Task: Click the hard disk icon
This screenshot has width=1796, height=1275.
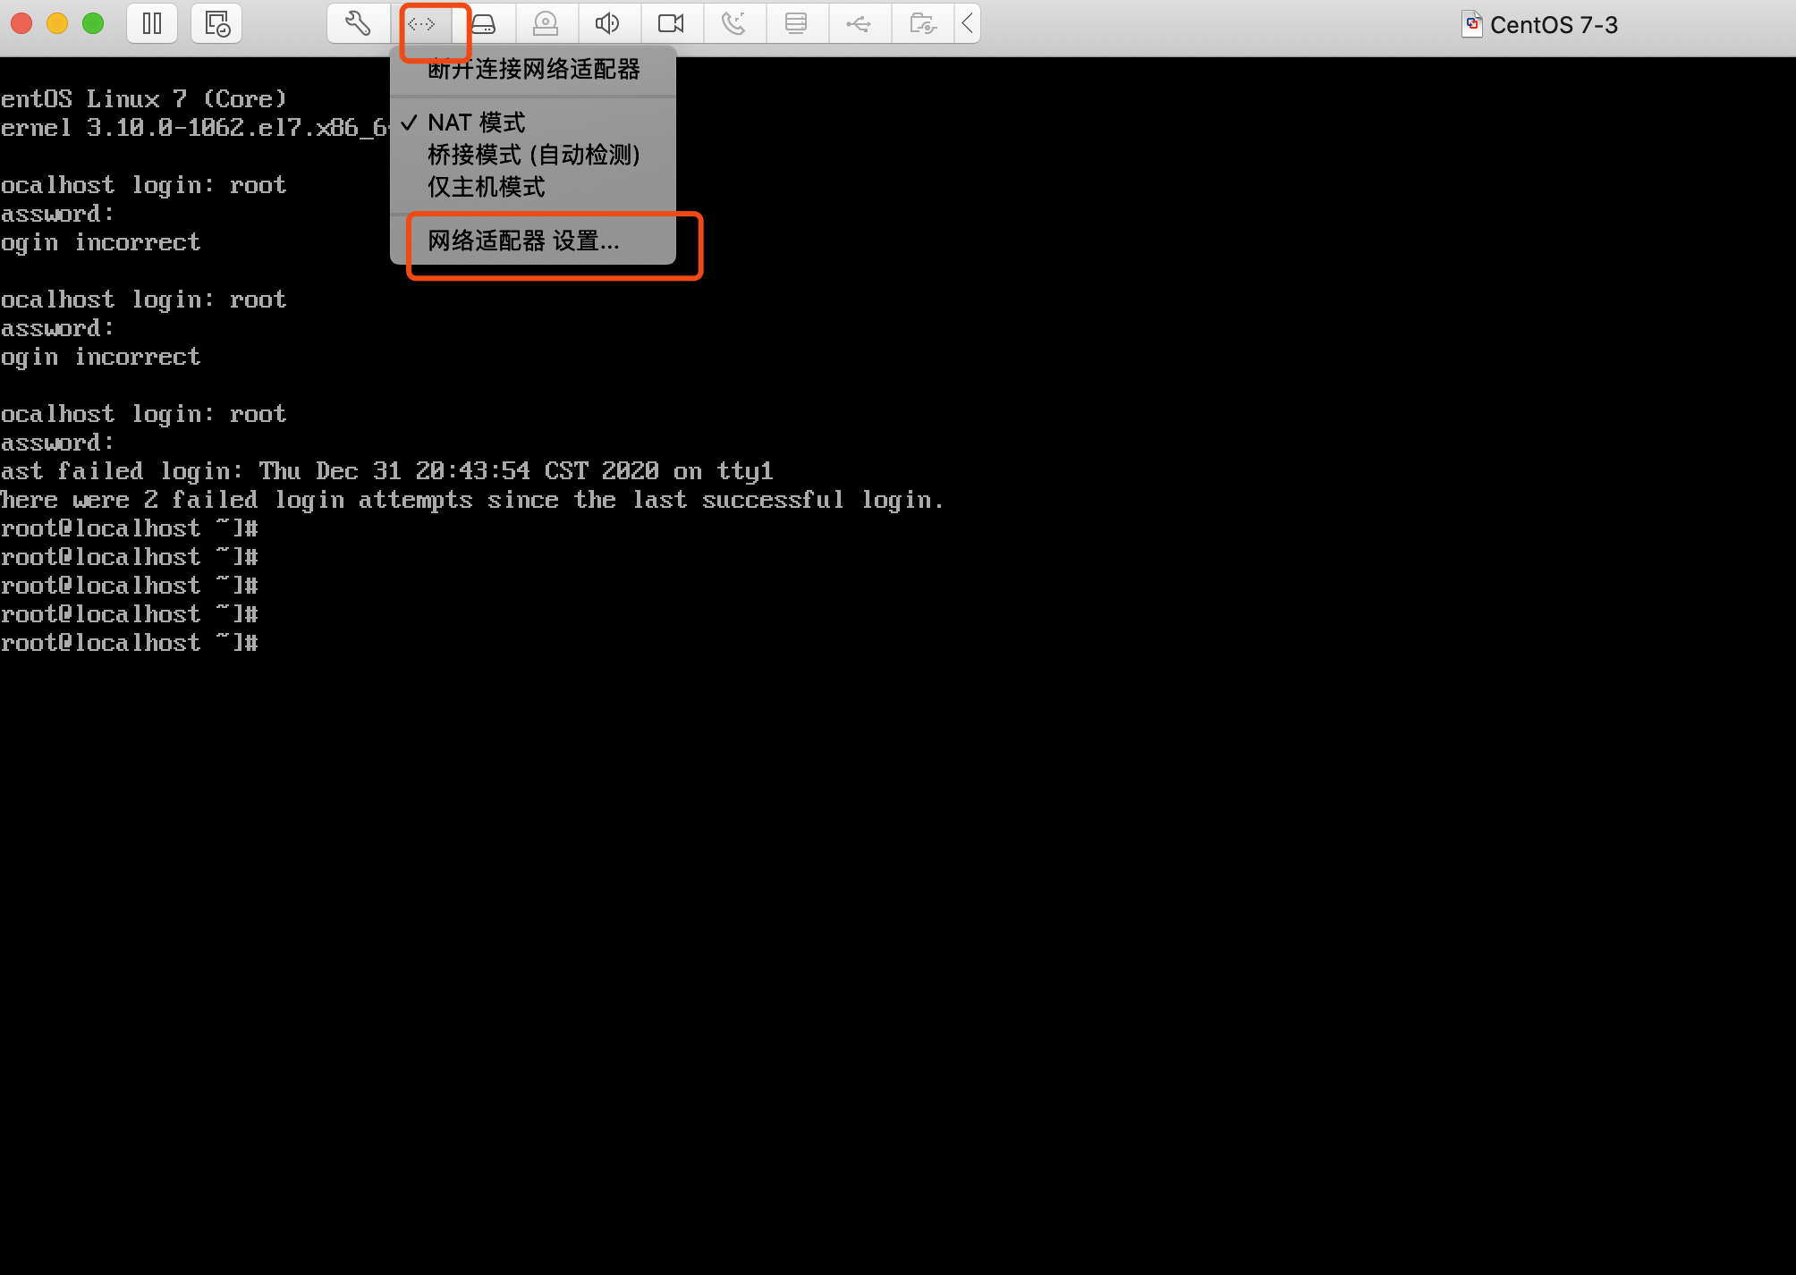Action: click(x=483, y=23)
